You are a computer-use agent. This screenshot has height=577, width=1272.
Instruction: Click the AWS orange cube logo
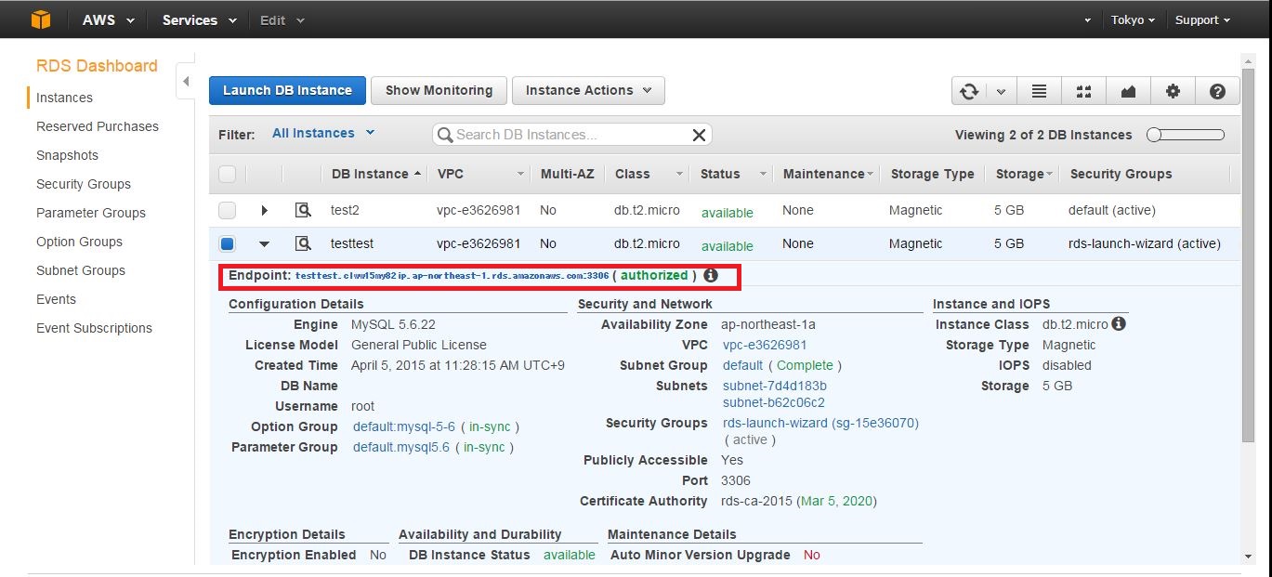40,20
